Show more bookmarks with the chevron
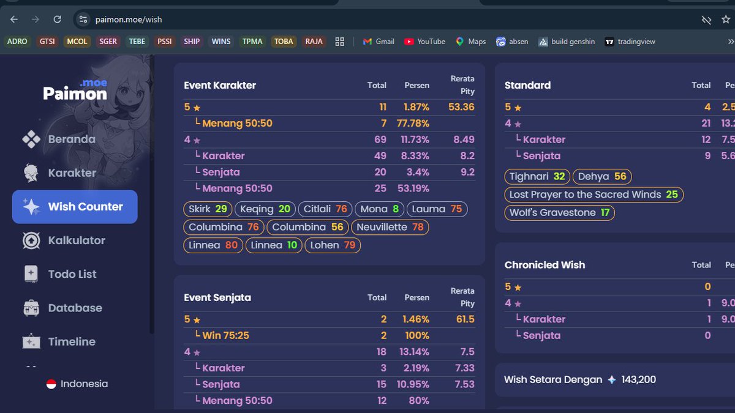 click(x=730, y=42)
